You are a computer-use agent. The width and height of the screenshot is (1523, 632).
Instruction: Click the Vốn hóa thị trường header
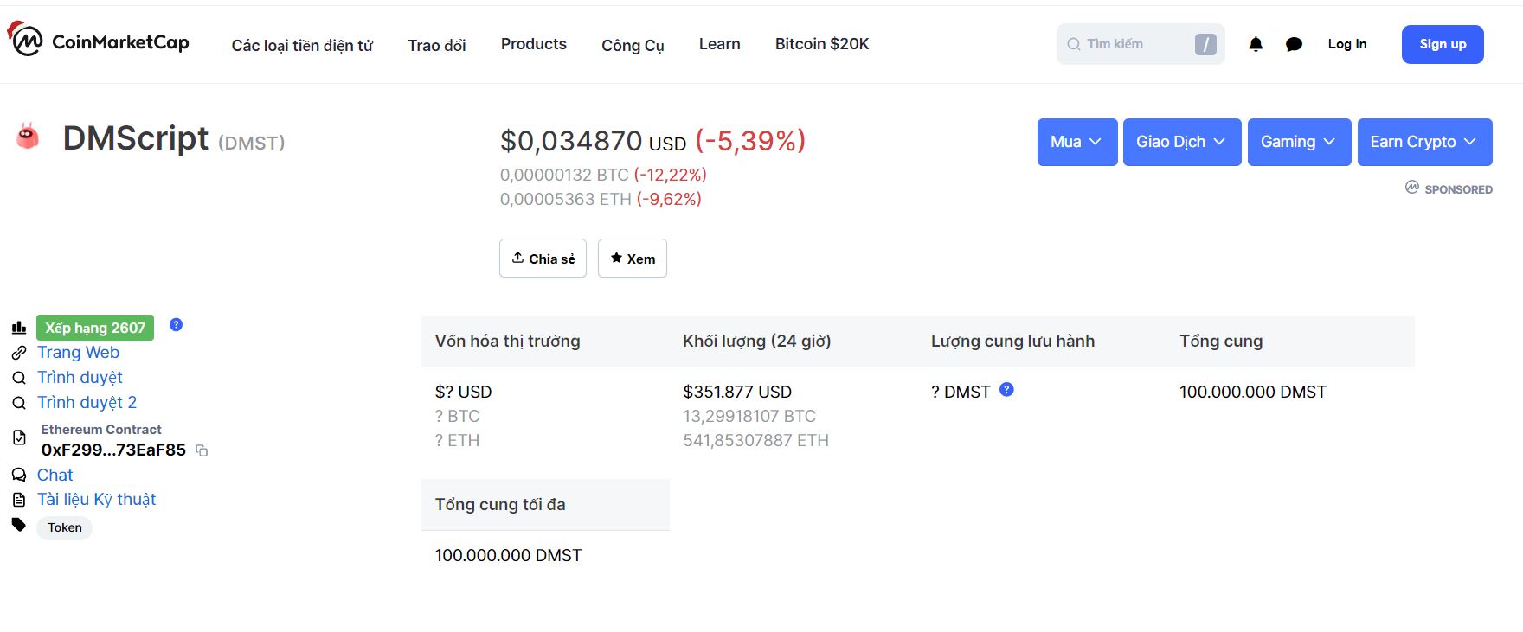[x=508, y=341]
